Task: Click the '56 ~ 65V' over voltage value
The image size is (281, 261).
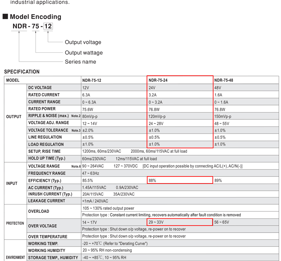Action: pos(222,222)
